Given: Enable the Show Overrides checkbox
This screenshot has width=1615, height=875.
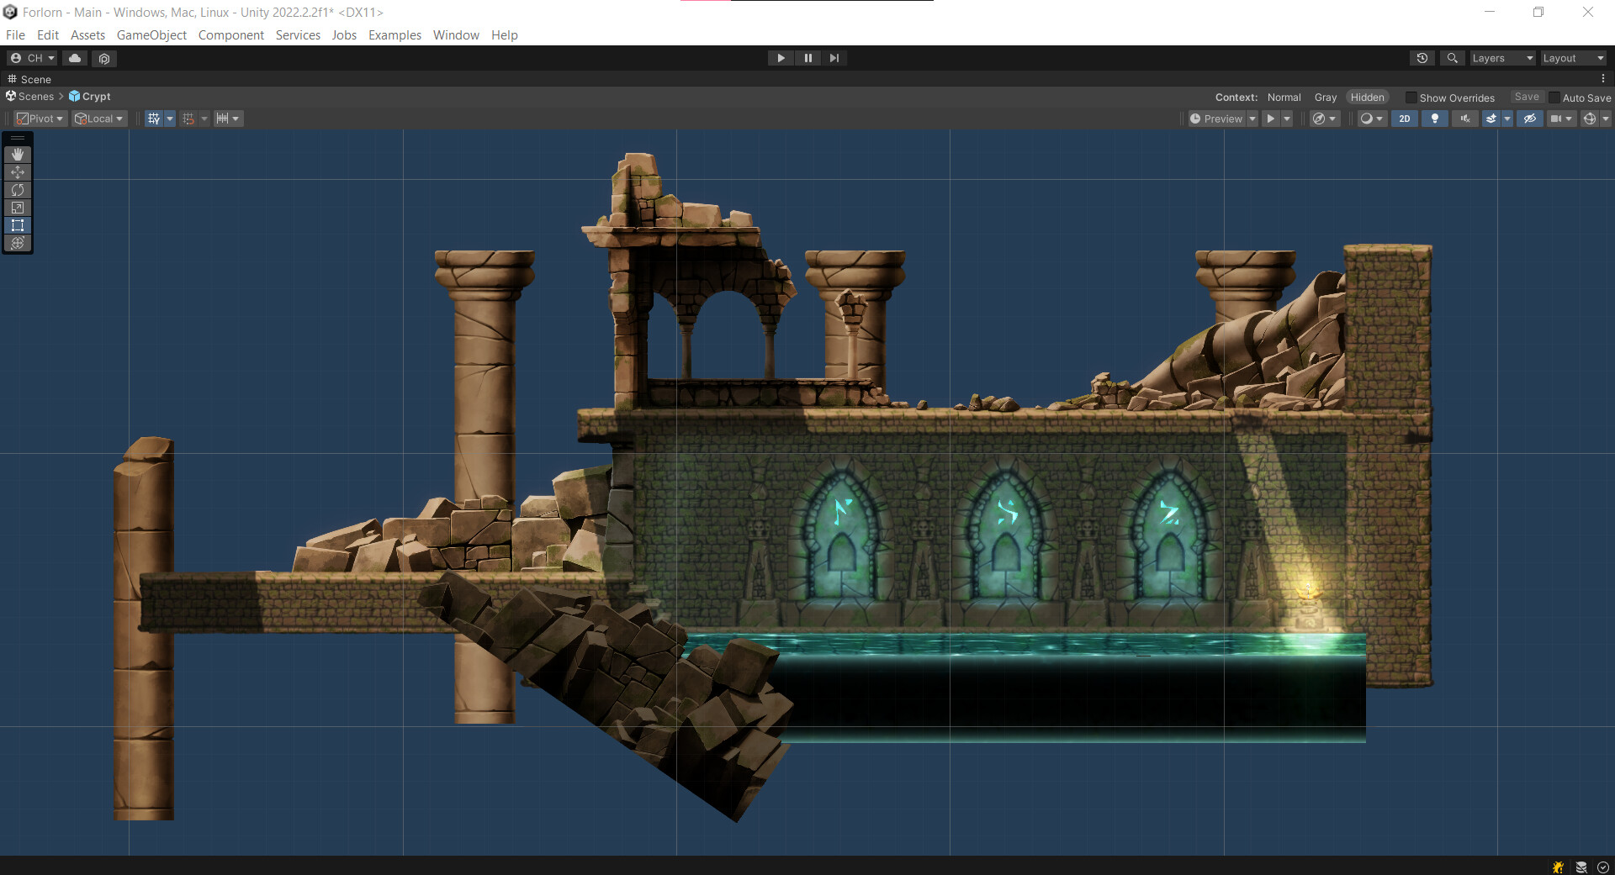Looking at the screenshot, I should pos(1411,98).
